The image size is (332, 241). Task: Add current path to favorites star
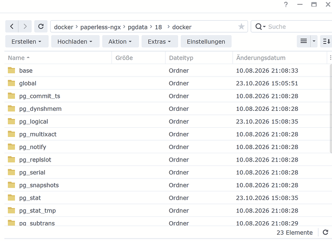[x=241, y=27]
